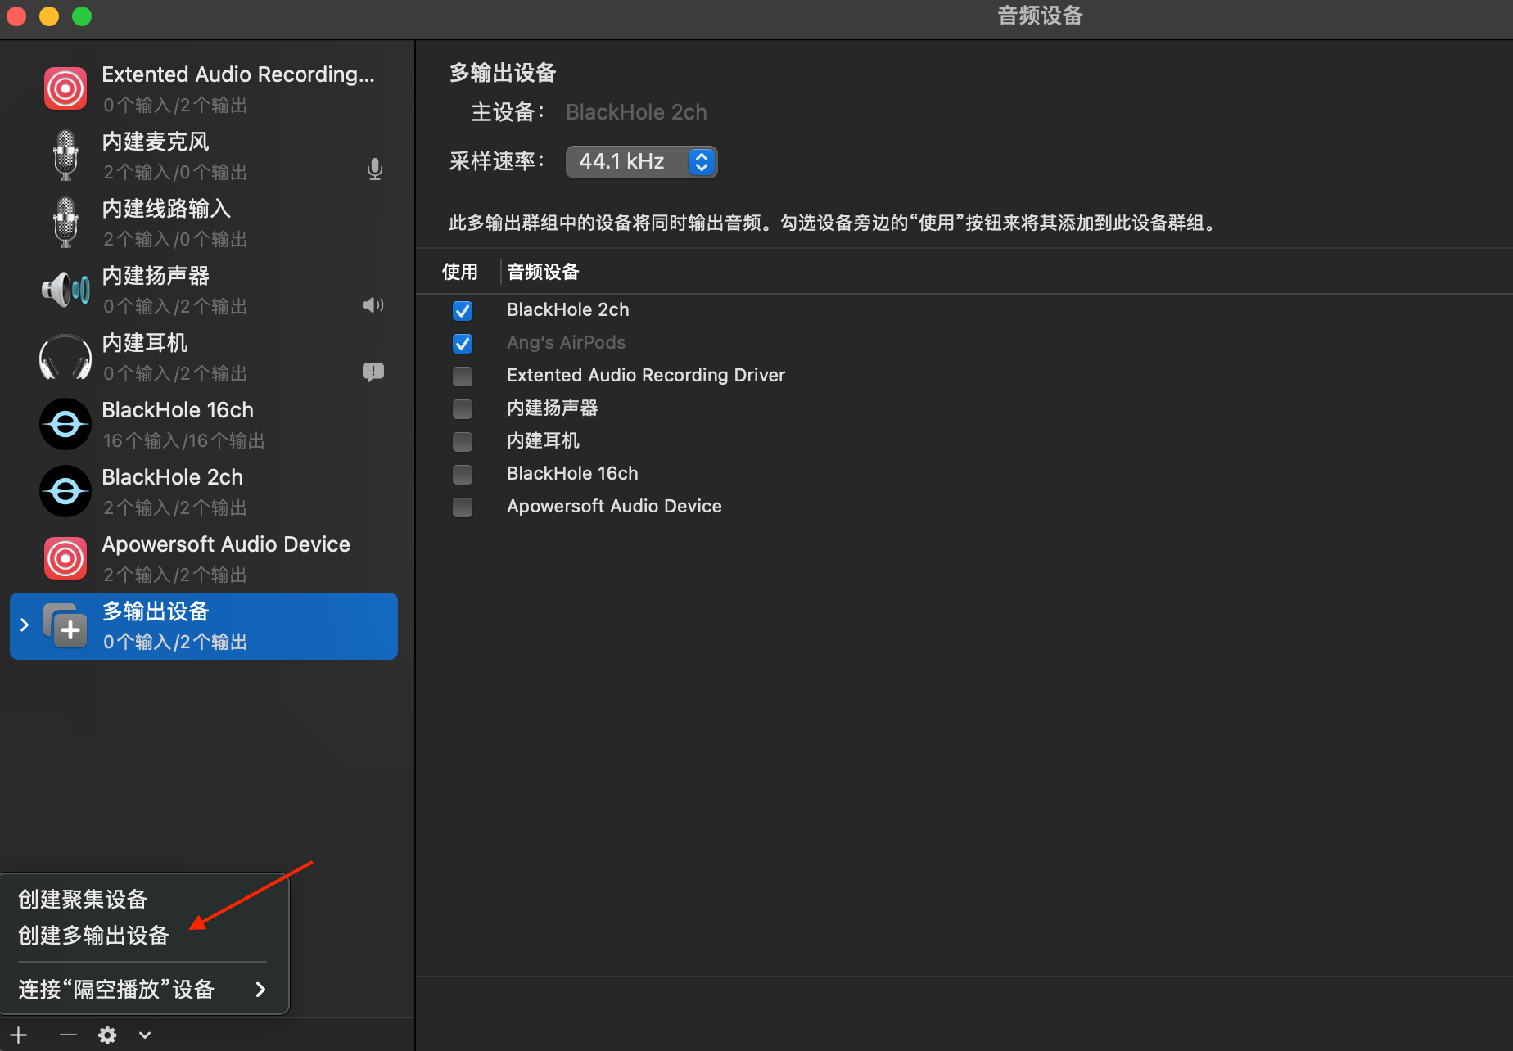Click alert sound indicator on 内建耳机
Screen dimensions: 1513x1051
[373, 372]
